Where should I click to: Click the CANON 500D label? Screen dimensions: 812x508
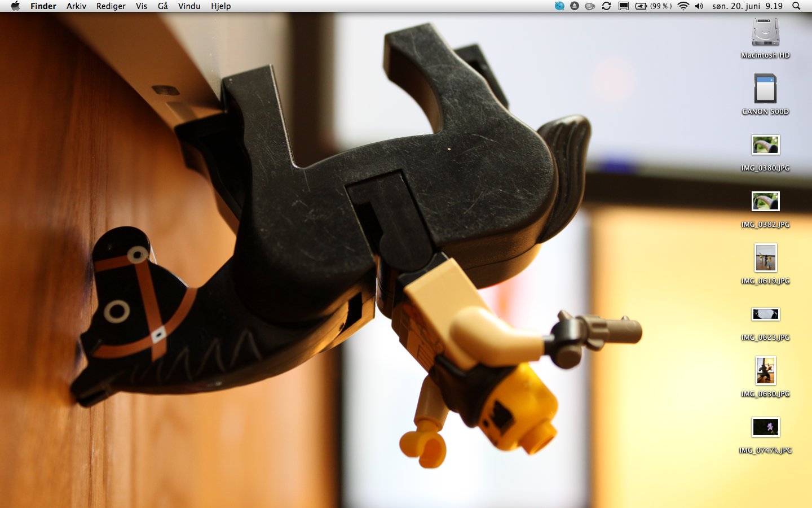765,112
